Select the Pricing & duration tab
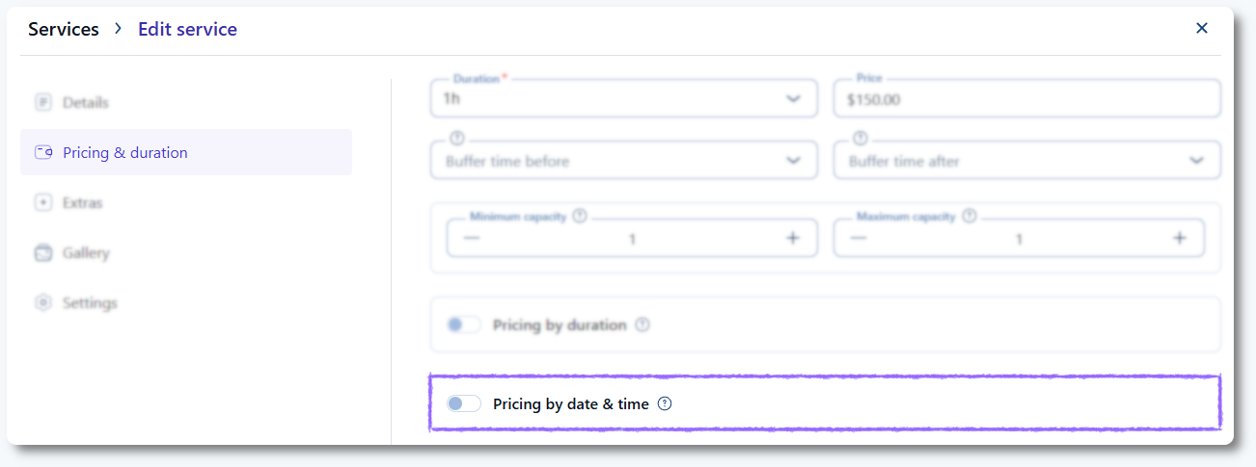The width and height of the screenshot is (1256, 467). (x=124, y=153)
